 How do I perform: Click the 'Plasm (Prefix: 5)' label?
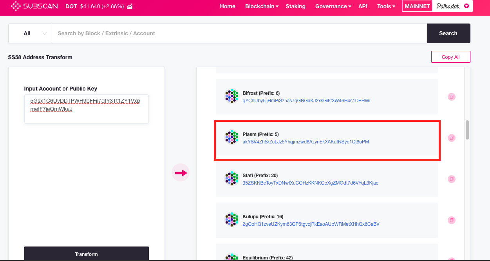pyautogui.click(x=260, y=134)
